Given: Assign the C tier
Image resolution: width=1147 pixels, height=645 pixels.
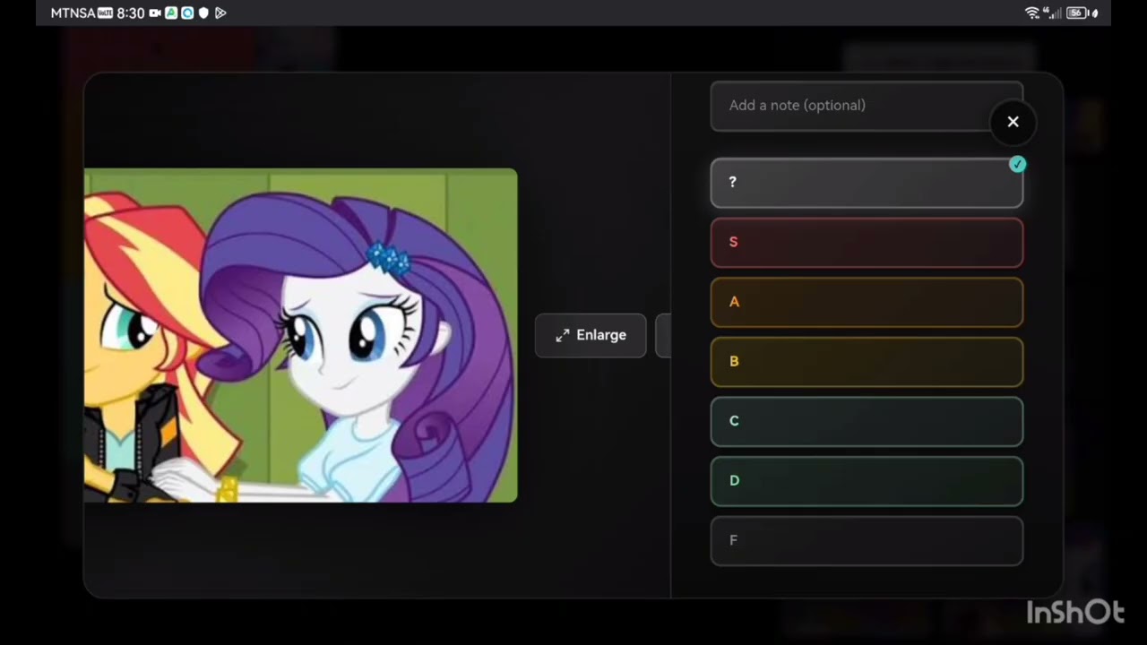Looking at the screenshot, I should pyautogui.click(x=867, y=421).
